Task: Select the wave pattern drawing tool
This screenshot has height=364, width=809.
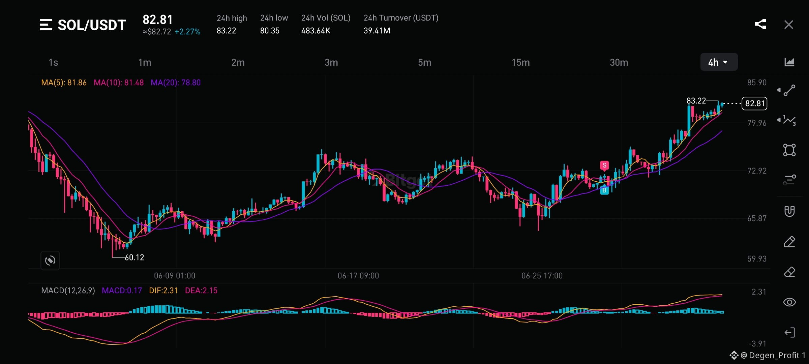Action: [x=790, y=120]
